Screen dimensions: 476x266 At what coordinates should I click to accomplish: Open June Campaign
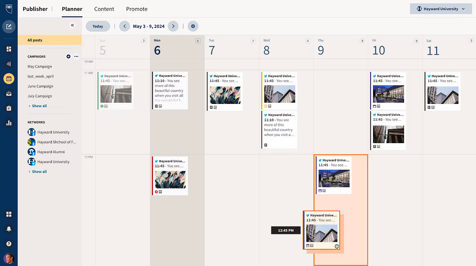pos(40,86)
